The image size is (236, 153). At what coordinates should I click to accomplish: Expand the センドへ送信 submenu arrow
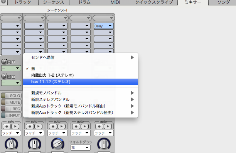132,57
